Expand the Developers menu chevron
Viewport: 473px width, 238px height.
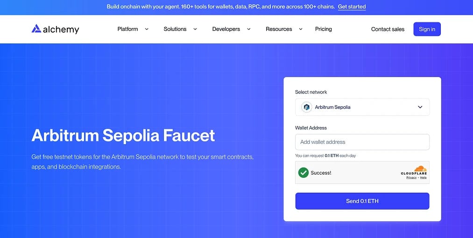coord(248,29)
